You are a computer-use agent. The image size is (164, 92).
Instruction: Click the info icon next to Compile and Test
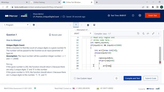[x=116, y=78]
